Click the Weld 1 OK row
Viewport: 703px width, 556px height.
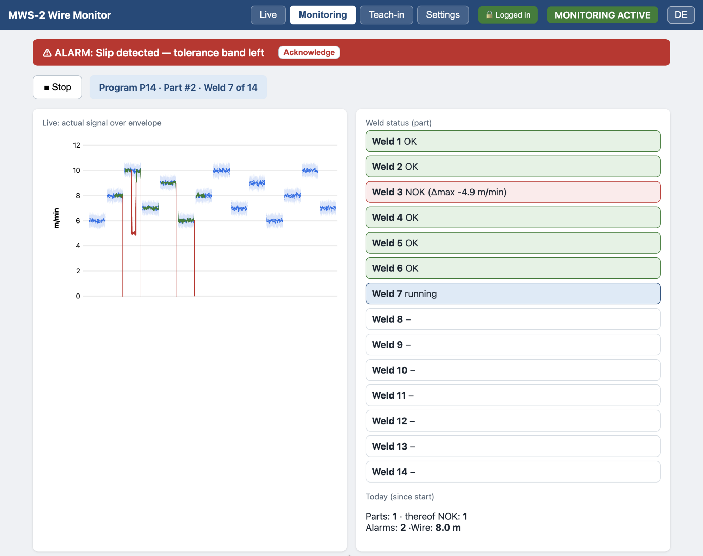tap(513, 141)
